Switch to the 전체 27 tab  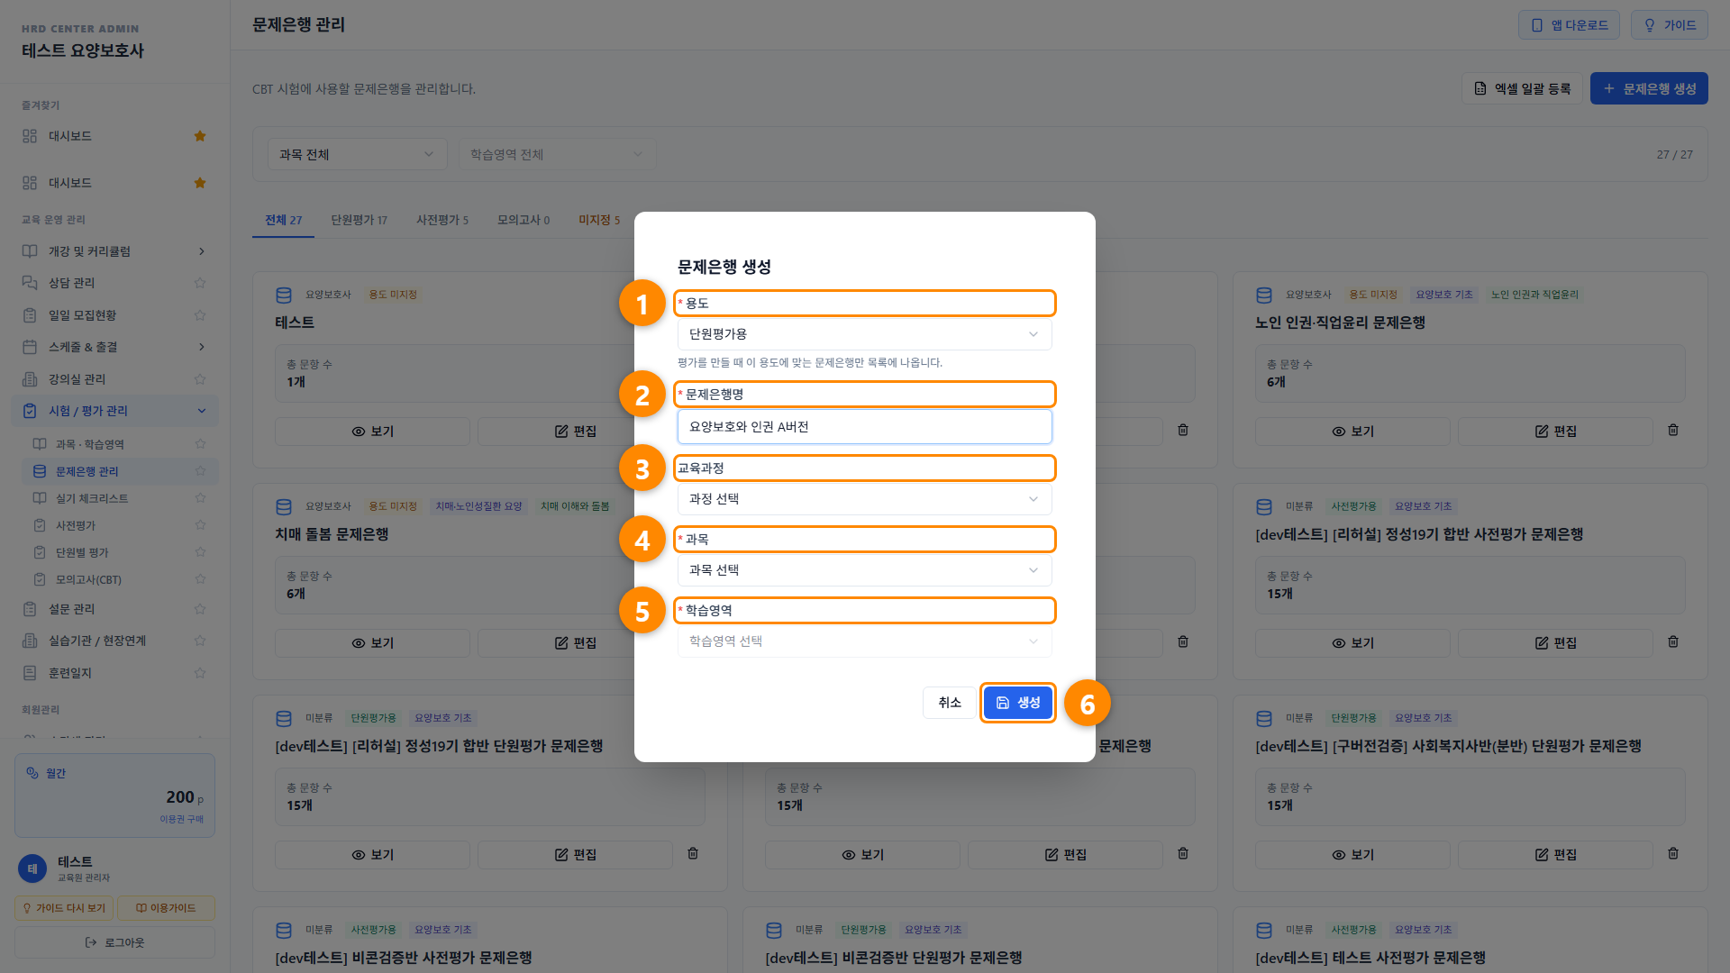(x=283, y=220)
